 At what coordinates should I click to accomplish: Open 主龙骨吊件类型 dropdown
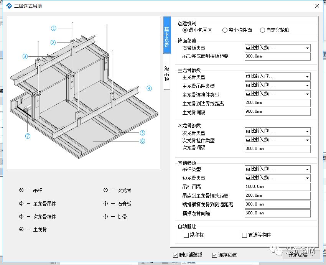[x=278, y=85]
